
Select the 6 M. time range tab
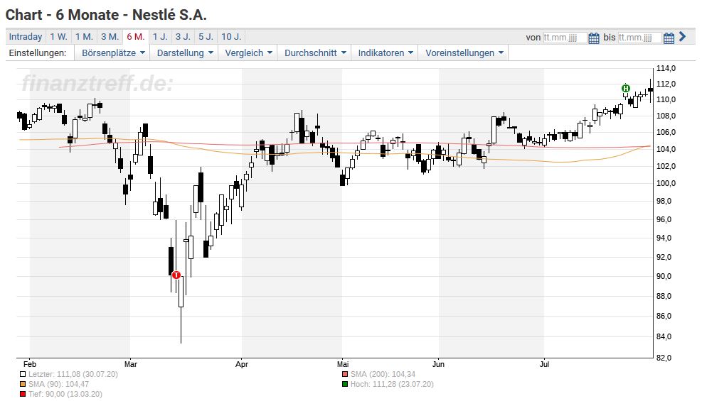coord(136,37)
